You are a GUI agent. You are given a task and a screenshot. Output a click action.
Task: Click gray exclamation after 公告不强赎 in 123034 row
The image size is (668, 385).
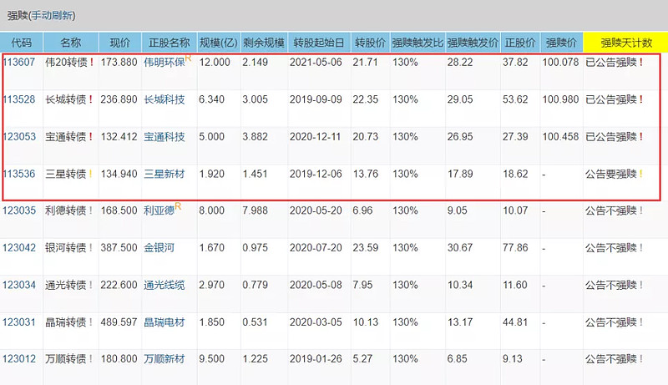coord(640,285)
